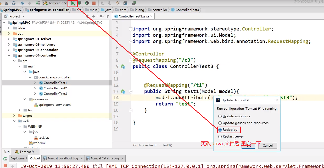Click the SDK chip icon in toolbar
This screenshot has height=168, width=324.
(134, 3)
